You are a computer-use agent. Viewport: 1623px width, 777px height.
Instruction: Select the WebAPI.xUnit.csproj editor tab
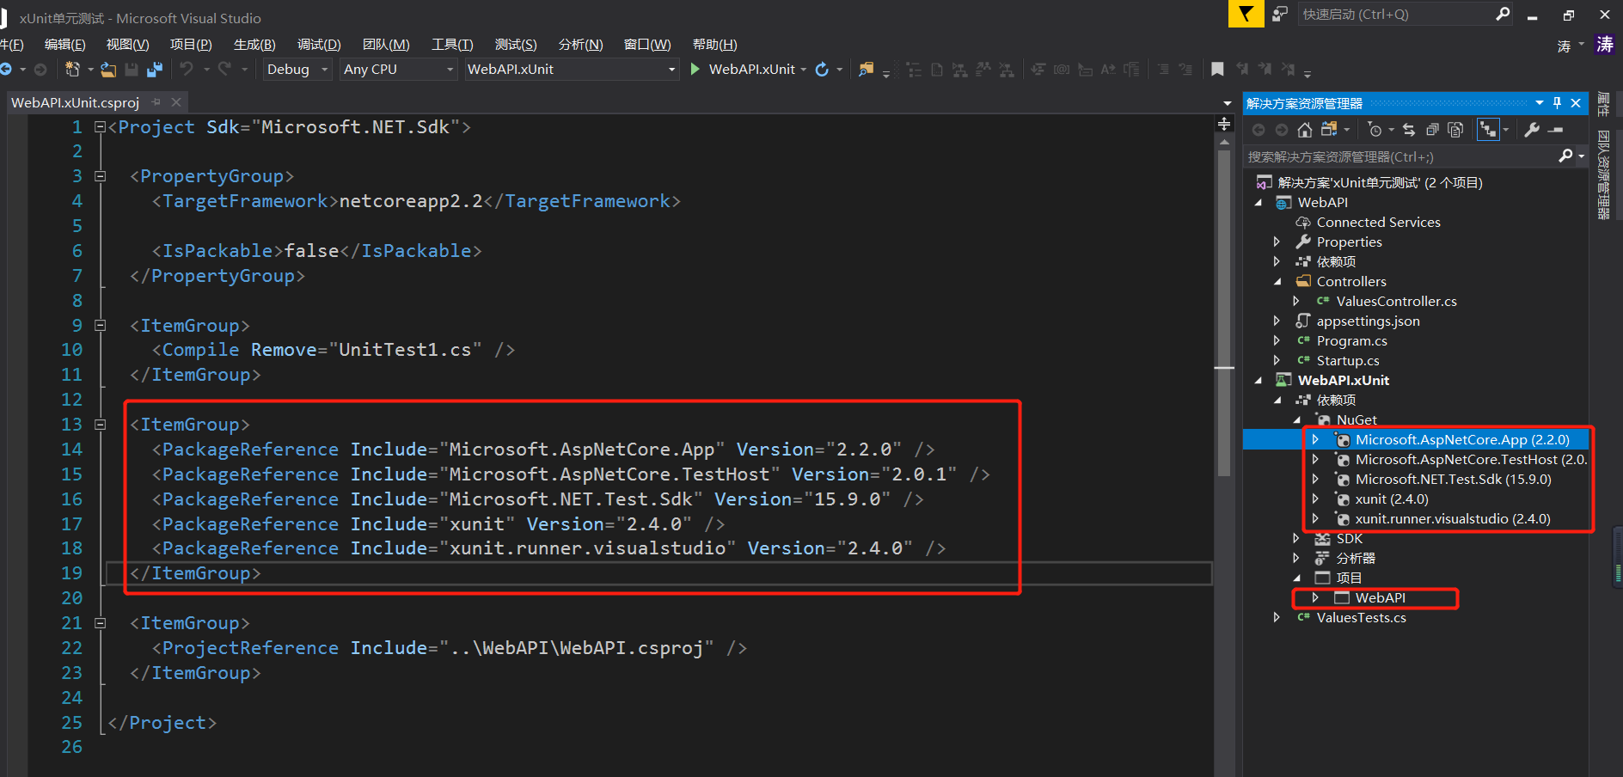tap(76, 102)
